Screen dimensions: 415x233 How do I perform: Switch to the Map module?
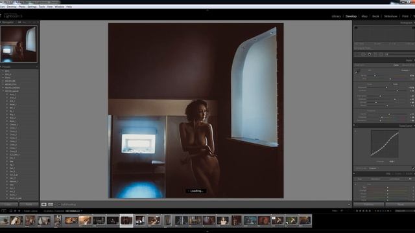(x=364, y=16)
